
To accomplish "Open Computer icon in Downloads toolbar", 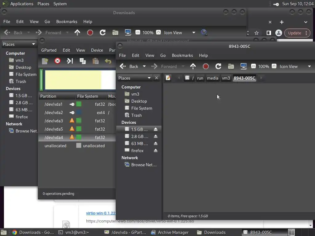I will (128, 33).
